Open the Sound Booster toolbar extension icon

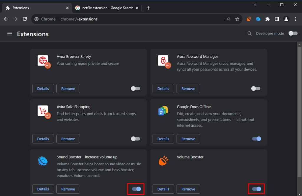click(258, 19)
